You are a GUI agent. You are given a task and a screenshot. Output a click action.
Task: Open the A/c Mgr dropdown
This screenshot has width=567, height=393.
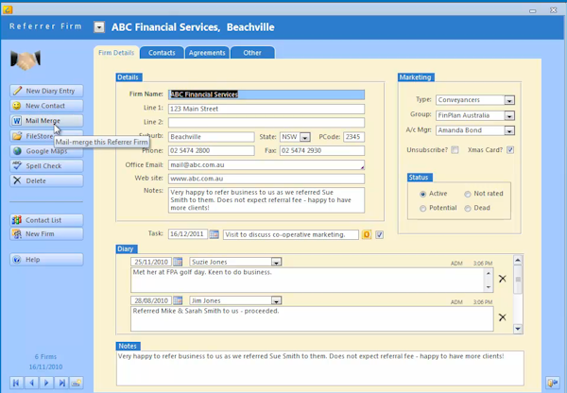[509, 132]
